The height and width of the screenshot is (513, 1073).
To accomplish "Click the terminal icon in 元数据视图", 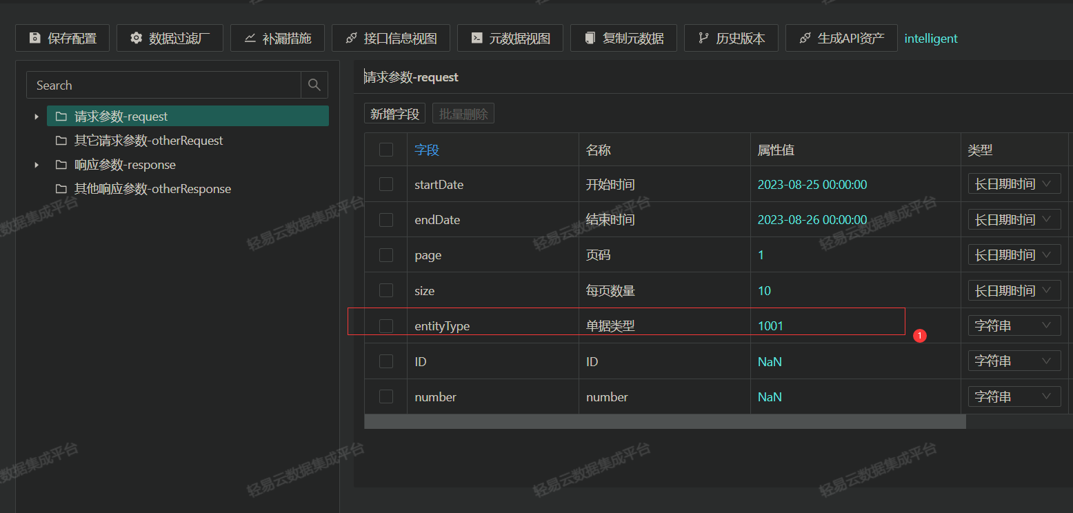I will (x=477, y=38).
